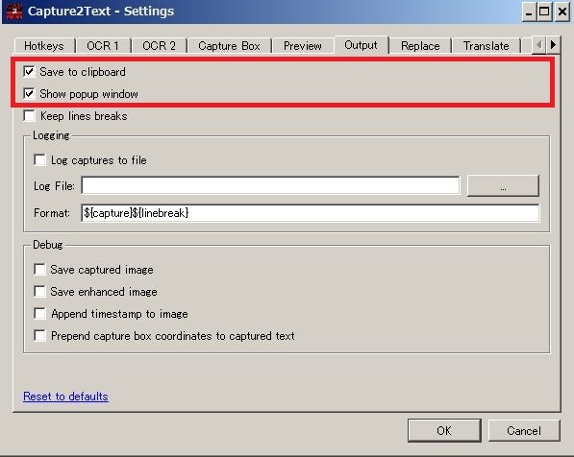Click the Log File text field
Image resolution: width=574 pixels, height=457 pixels.
point(270,185)
